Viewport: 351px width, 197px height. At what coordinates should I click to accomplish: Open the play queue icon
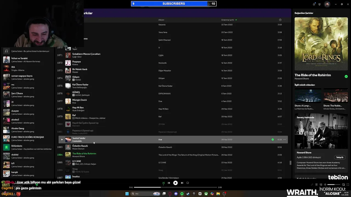(316, 185)
